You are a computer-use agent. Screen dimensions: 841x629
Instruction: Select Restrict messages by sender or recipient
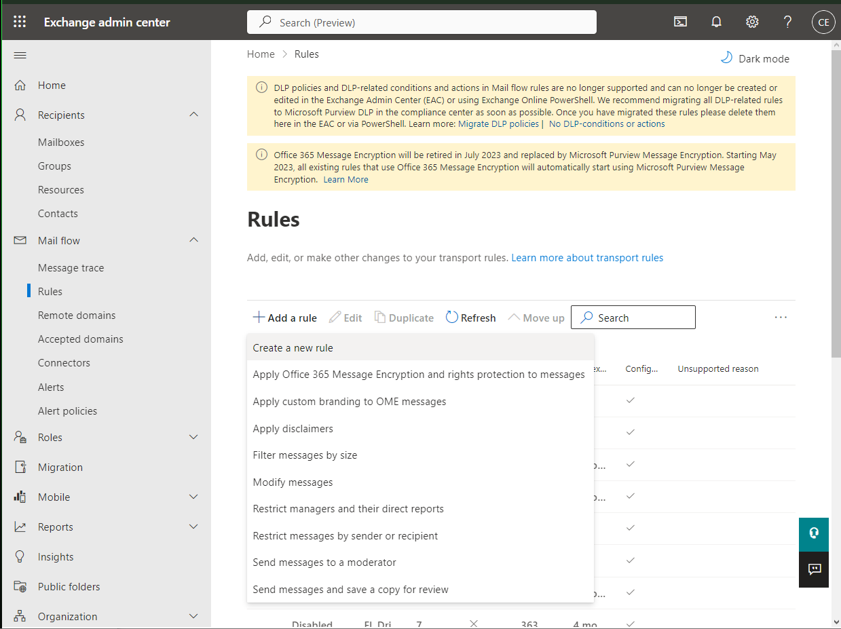[x=420, y=535]
